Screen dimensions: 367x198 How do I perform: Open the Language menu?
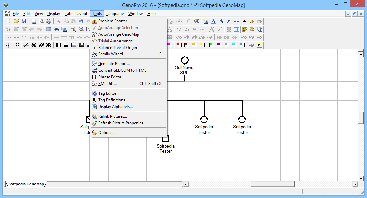pos(115,14)
